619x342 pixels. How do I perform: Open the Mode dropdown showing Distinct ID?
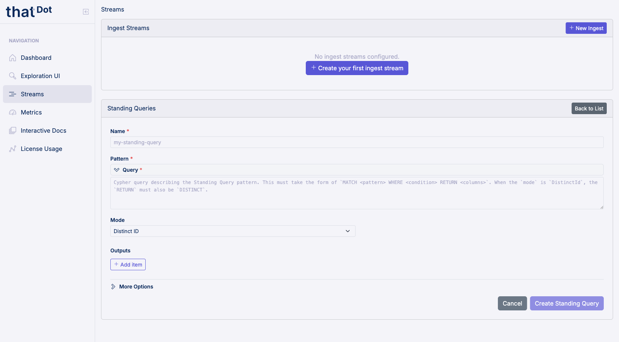pyautogui.click(x=233, y=231)
